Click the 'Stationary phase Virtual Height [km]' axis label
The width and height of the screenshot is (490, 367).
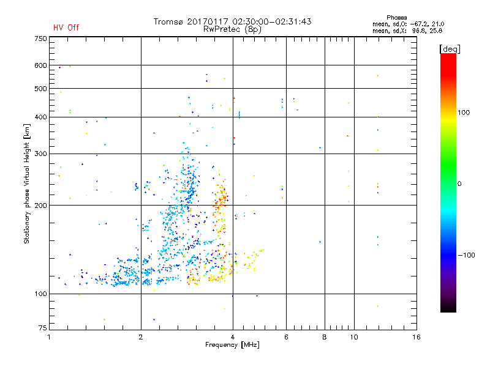(27, 183)
